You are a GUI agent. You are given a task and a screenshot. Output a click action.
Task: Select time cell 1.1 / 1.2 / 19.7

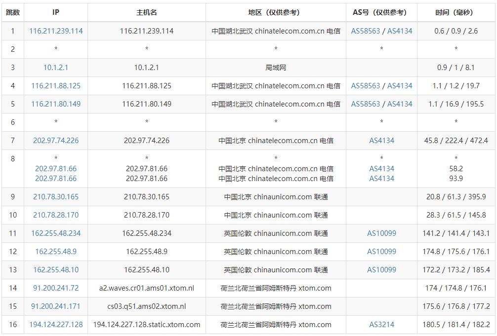coord(456,86)
